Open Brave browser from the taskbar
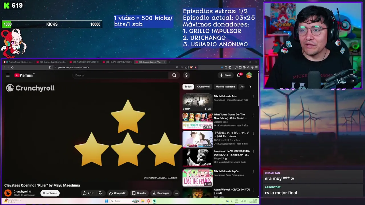Screen dimensions: 365x205 [149, 201]
